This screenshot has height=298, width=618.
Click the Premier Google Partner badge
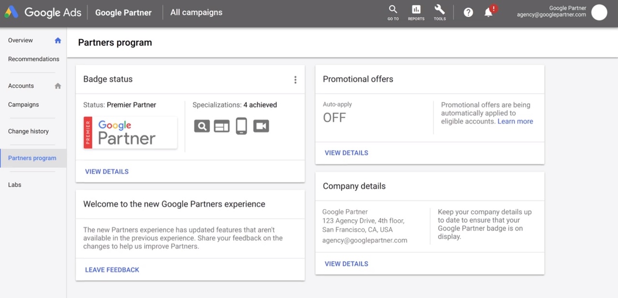[130, 132]
